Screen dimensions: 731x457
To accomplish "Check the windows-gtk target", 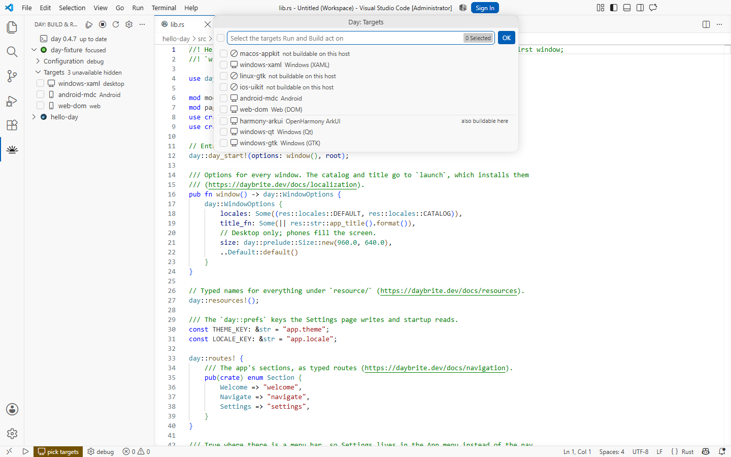I will pyautogui.click(x=223, y=143).
